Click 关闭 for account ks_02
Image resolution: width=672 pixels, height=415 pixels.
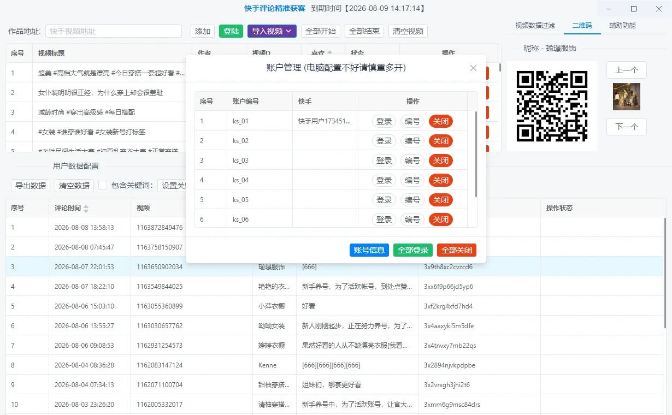tap(441, 141)
